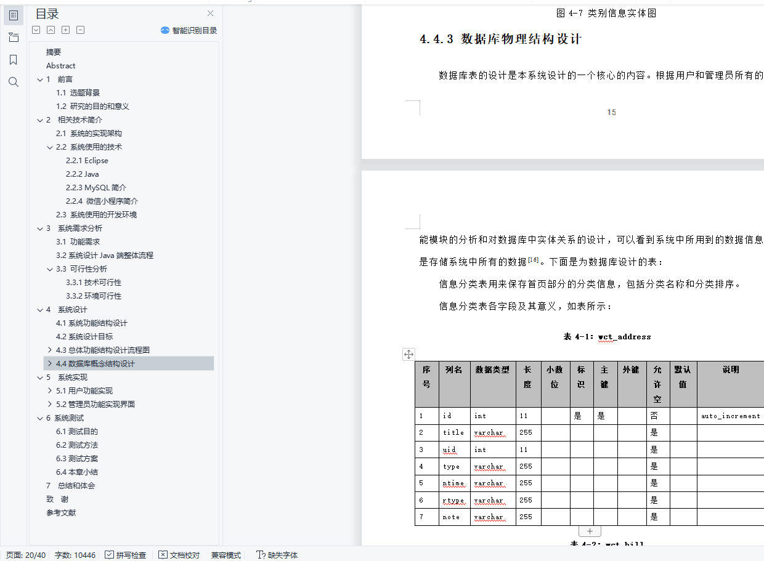
Task: Open the chapter navigation sidebar icon
Action: [14, 38]
